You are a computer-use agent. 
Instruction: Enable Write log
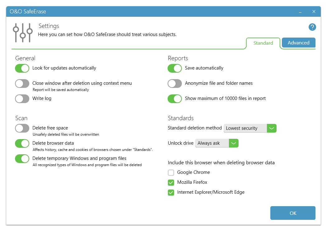tap(22, 99)
